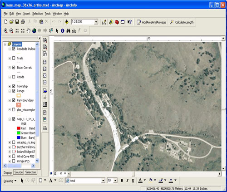Close the table of contents panel
Viewport: 227px width, 192px height.
(39, 38)
